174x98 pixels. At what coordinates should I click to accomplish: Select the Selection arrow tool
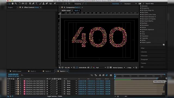click(9, 4)
